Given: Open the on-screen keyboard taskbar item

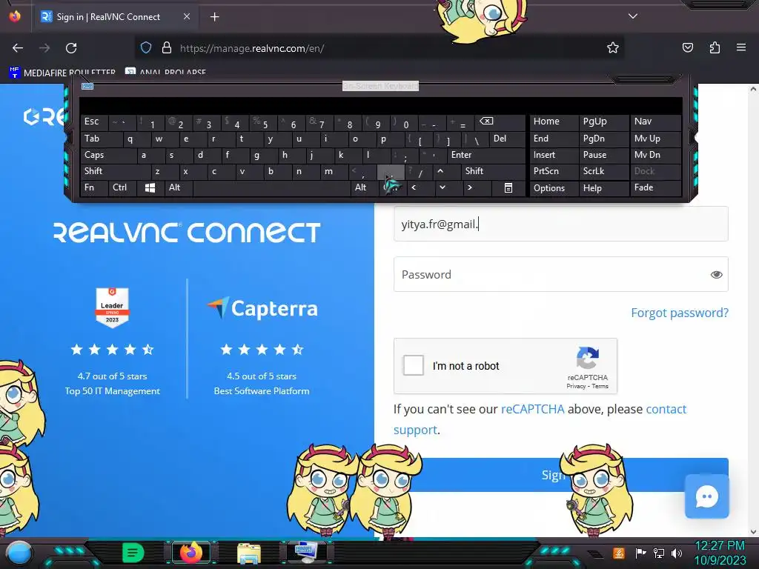Looking at the screenshot, I should [306, 553].
